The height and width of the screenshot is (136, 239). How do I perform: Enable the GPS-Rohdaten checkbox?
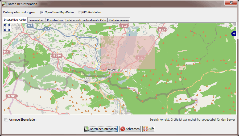pos(80,12)
